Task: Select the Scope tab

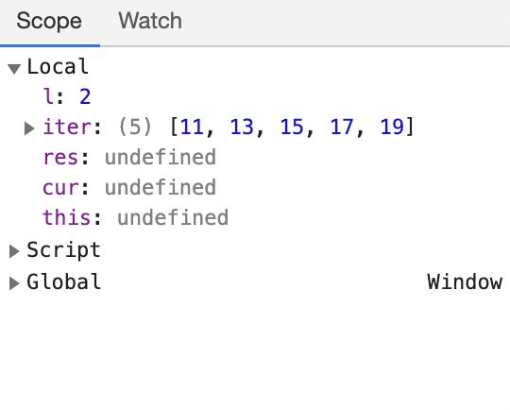Action: point(49,21)
